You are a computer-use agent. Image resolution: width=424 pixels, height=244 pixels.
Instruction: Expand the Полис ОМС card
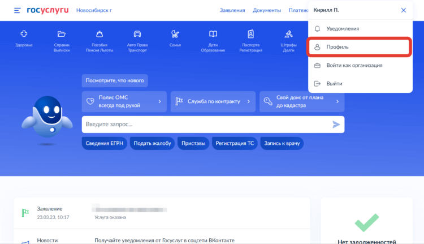point(124,101)
